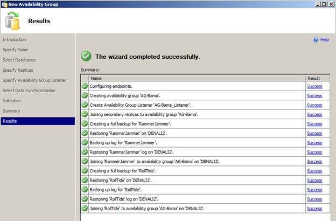Viewport: 336px width, 221px height.
Task: Click the check icon for "Restoring 'RammerJammer' on 'DENALI2'"
Action: (85, 133)
